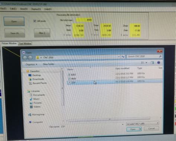Toggle the UKmode checkbox
Screen dimensions: 176x141
pyautogui.click(x=35, y=21)
